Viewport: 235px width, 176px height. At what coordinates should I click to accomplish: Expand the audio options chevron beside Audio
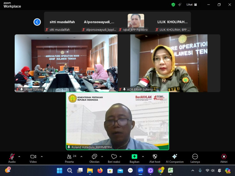(x=19, y=156)
